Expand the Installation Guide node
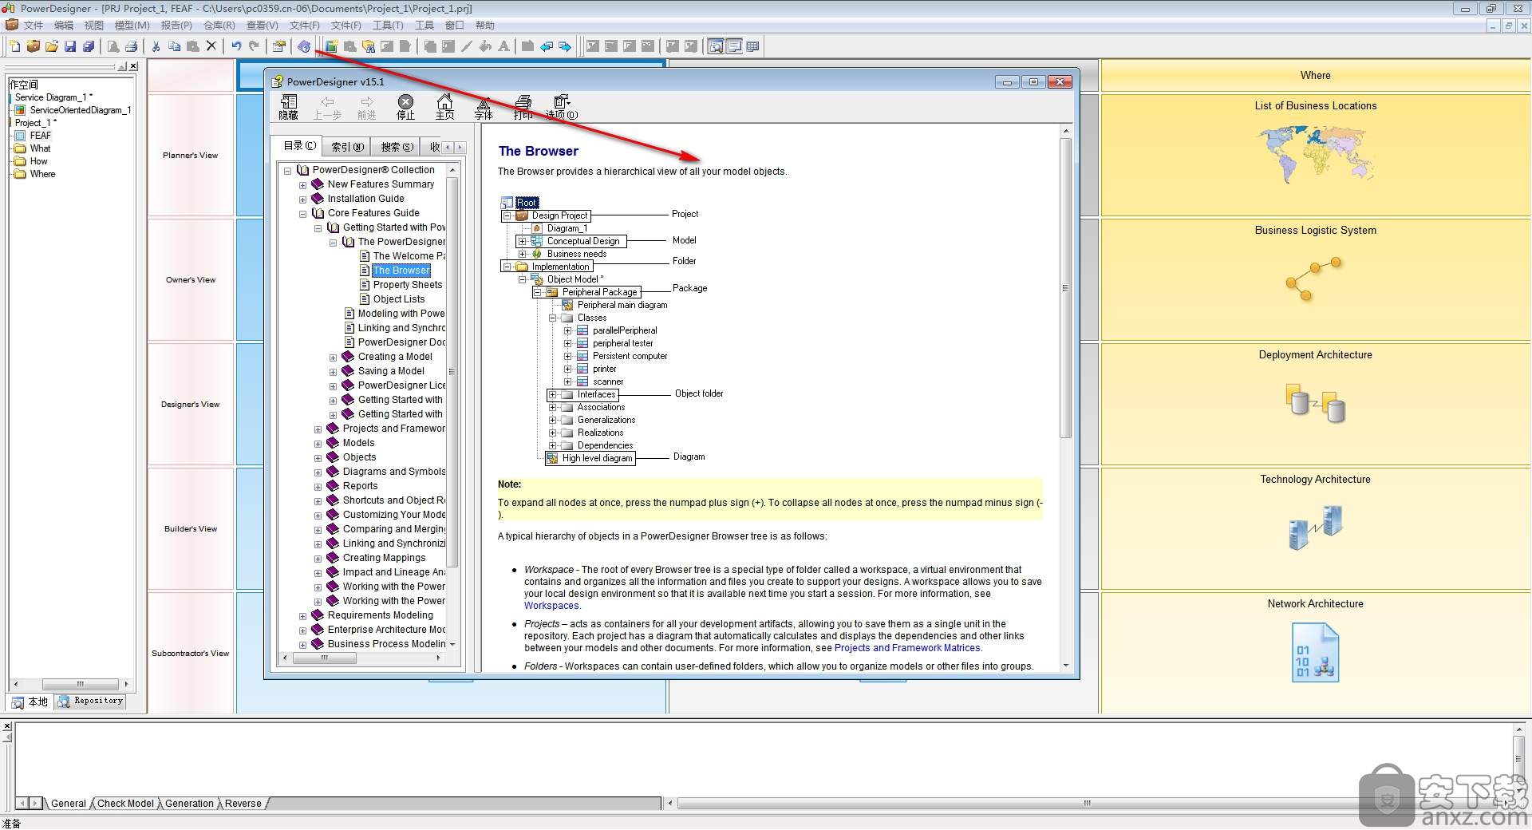 (302, 200)
